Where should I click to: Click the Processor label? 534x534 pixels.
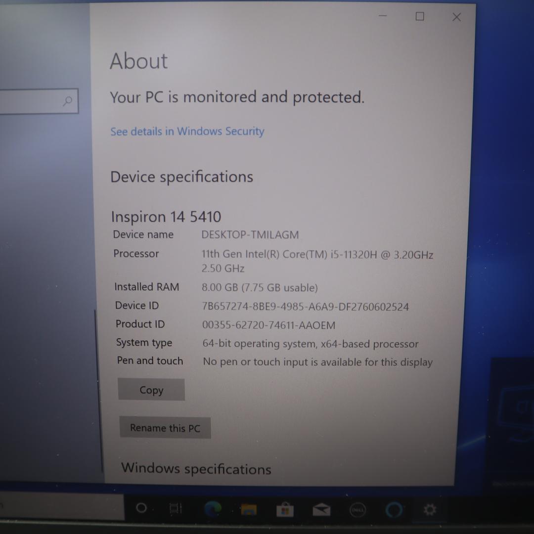pyautogui.click(x=136, y=254)
